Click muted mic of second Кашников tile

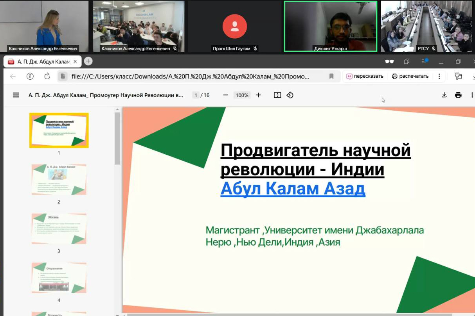(x=175, y=48)
